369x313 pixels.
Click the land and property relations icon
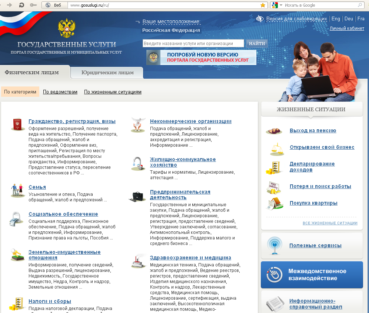(x=18, y=255)
